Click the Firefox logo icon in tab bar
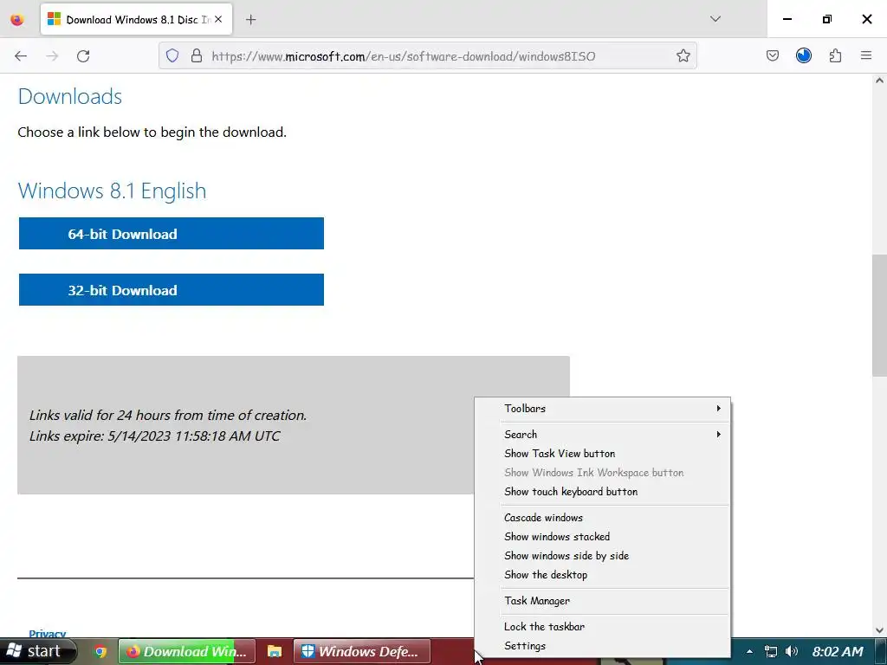The width and height of the screenshot is (887, 665). (x=17, y=19)
